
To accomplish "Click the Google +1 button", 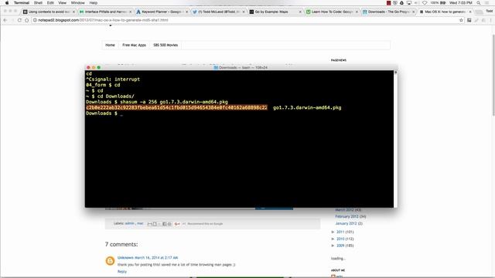I will tap(177, 224).
